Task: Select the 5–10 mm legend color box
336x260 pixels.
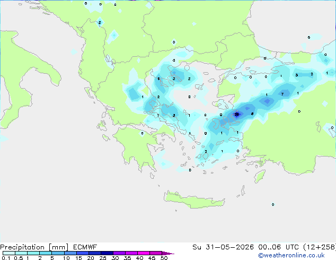Action: [x=58, y=253]
